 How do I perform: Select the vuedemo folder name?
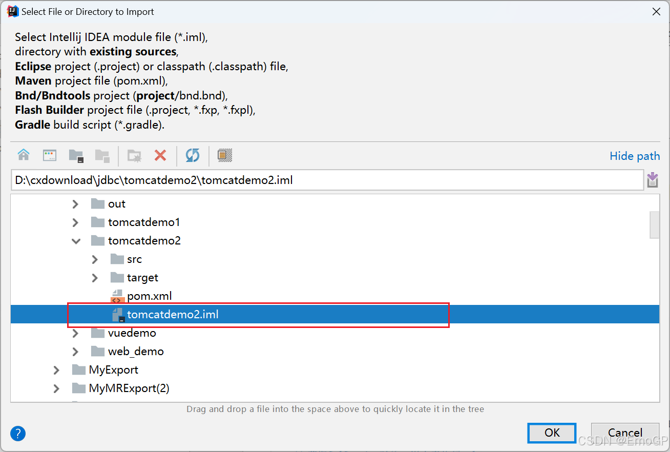click(132, 333)
